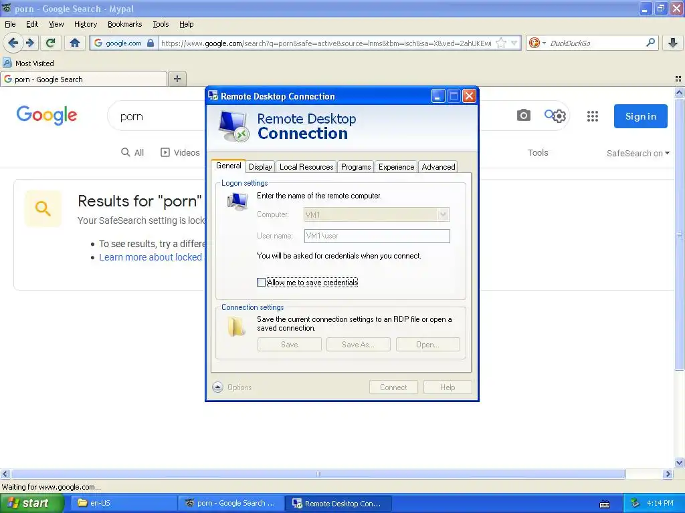Open the Google apps grid icon
The height and width of the screenshot is (513, 685).
pos(593,116)
